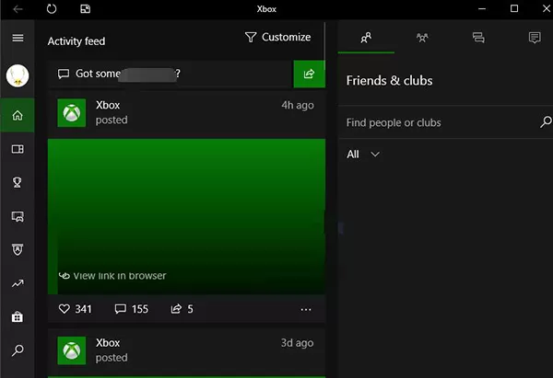Switch to the Parties tab
The width and height of the screenshot is (553, 378).
point(422,38)
